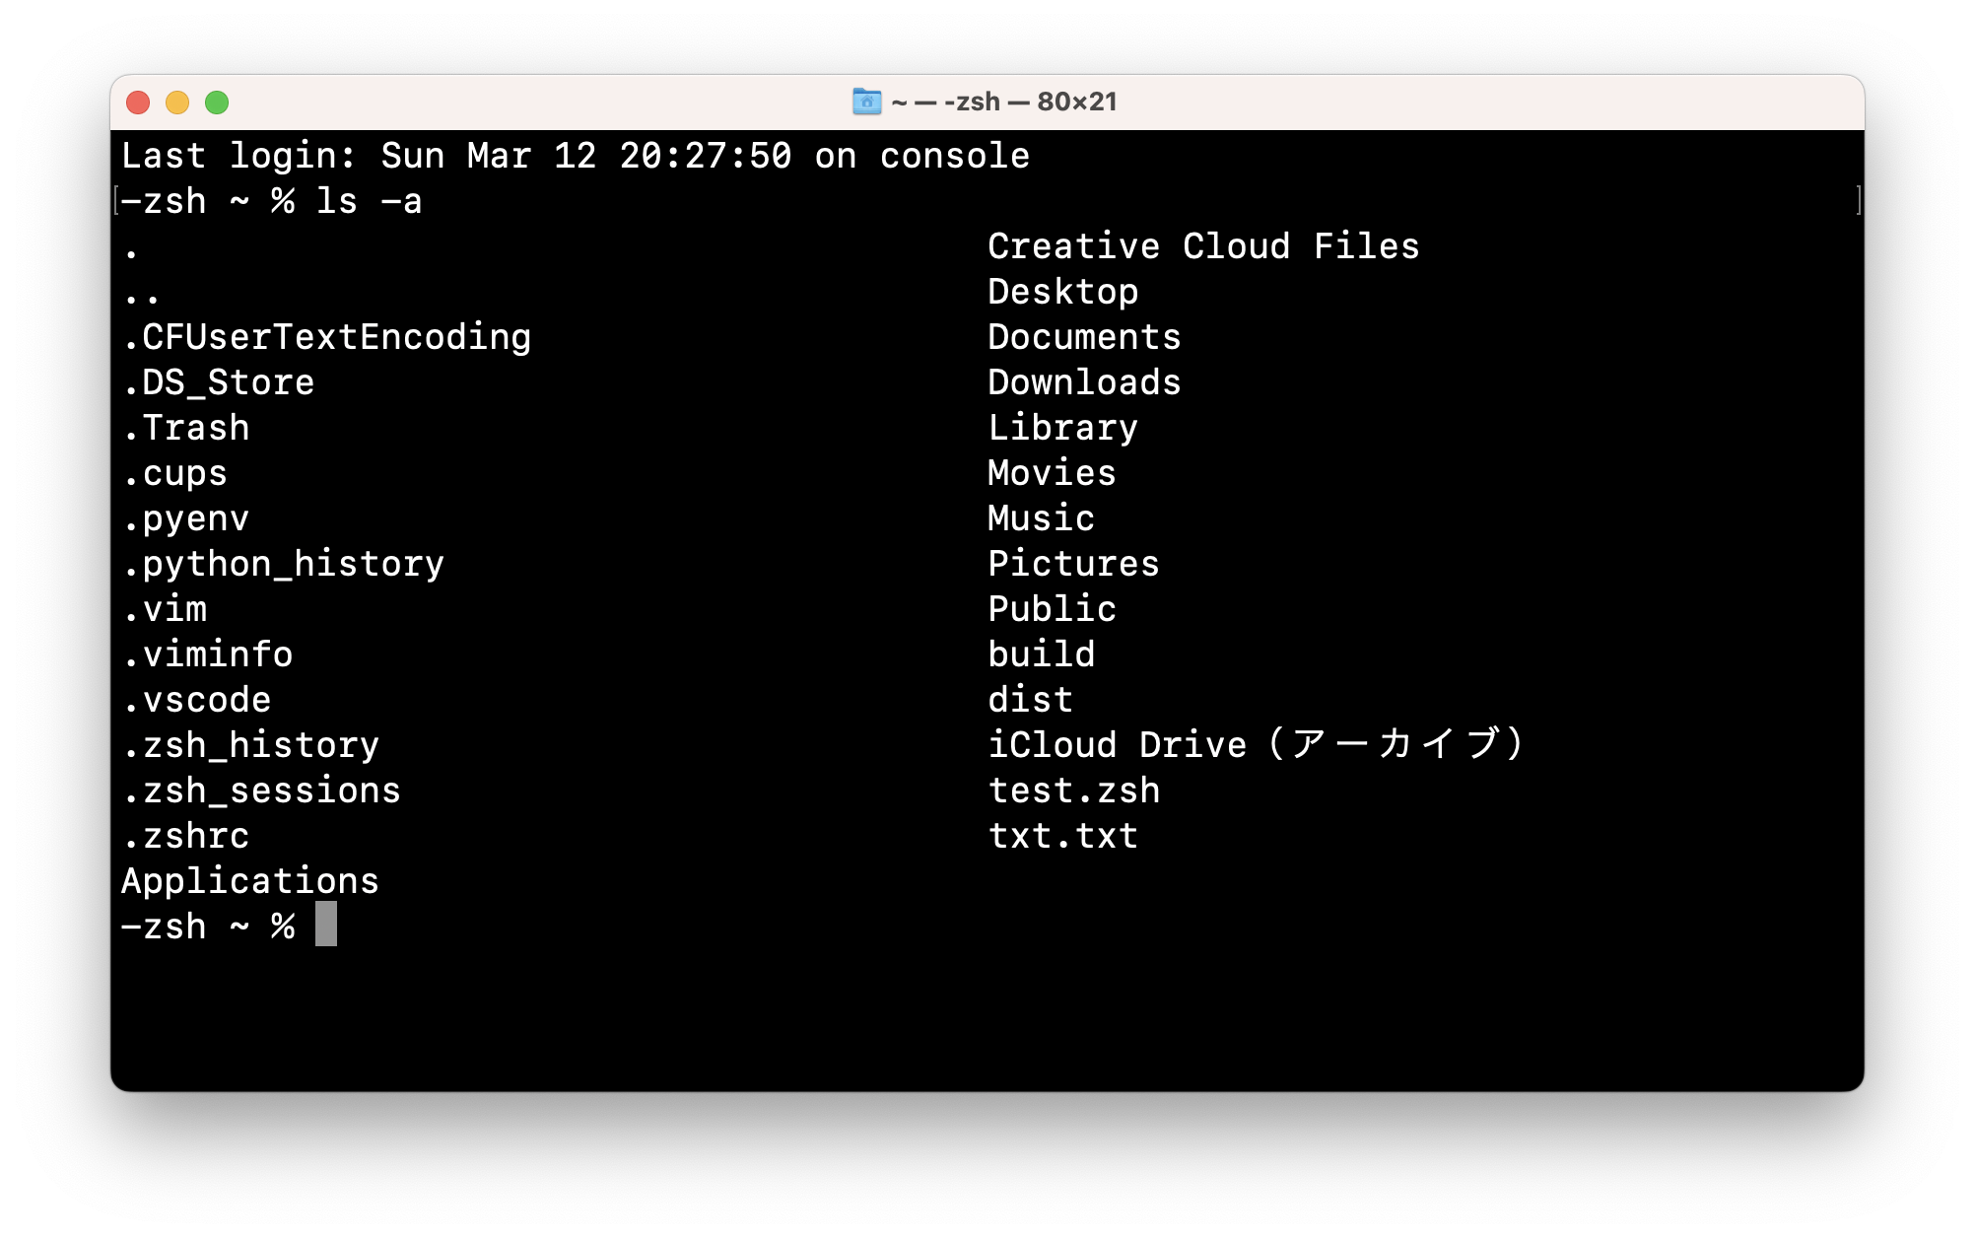Click the 'Downloads' entry
Screen dimensions: 1975x1238
click(x=1085, y=382)
